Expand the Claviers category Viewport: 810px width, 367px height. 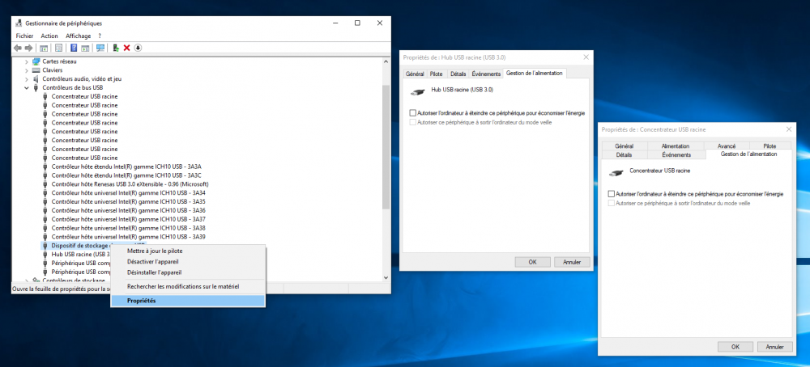click(x=27, y=70)
